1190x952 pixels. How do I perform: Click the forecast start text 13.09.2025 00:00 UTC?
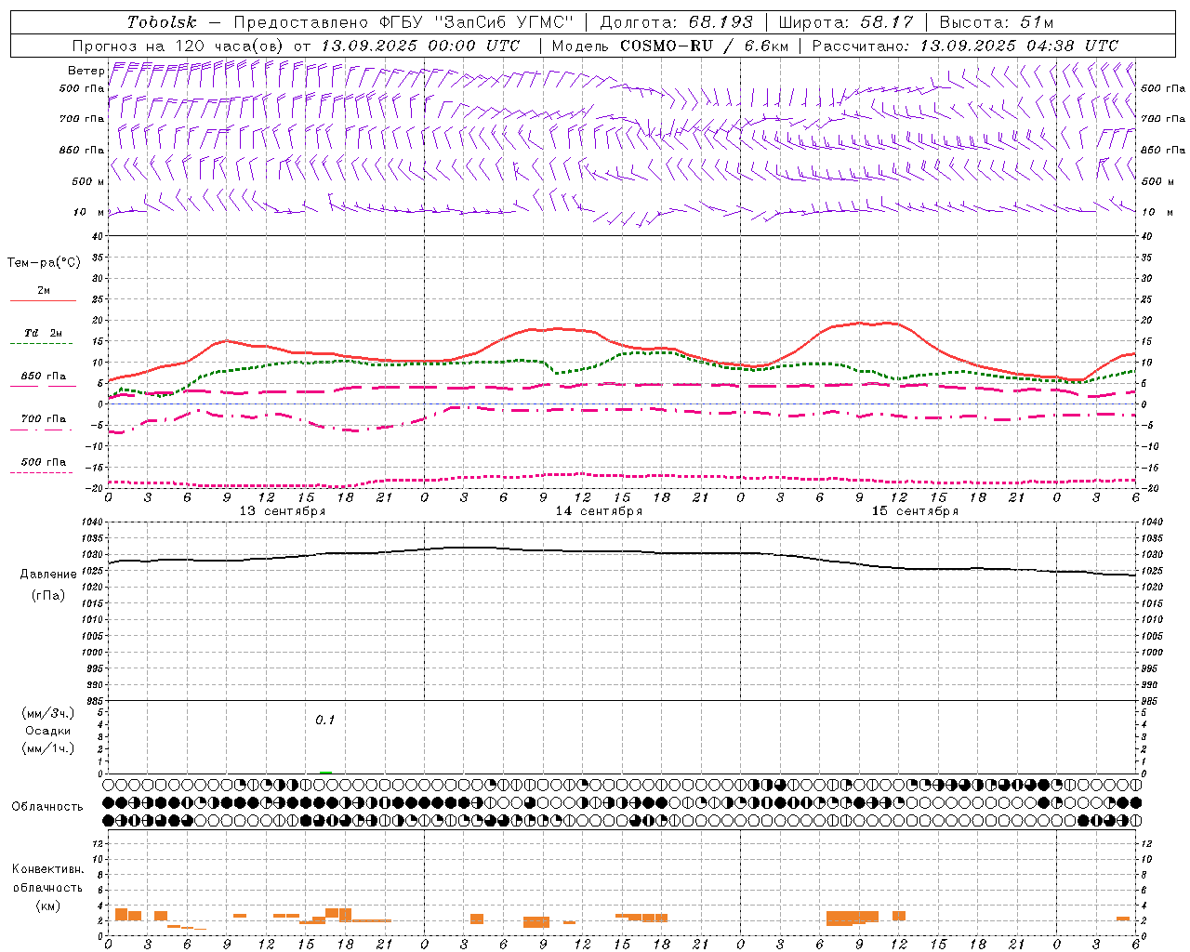click(x=420, y=46)
